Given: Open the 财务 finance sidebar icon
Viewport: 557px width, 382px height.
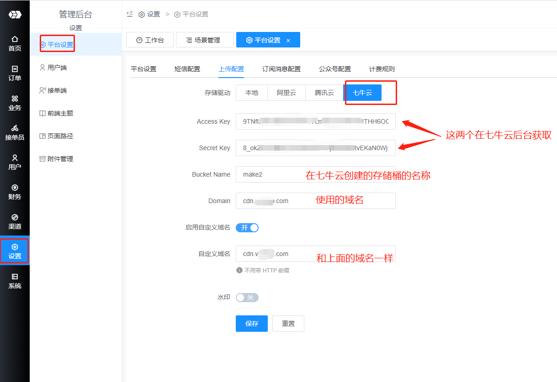Looking at the screenshot, I should [x=15, y=192].
